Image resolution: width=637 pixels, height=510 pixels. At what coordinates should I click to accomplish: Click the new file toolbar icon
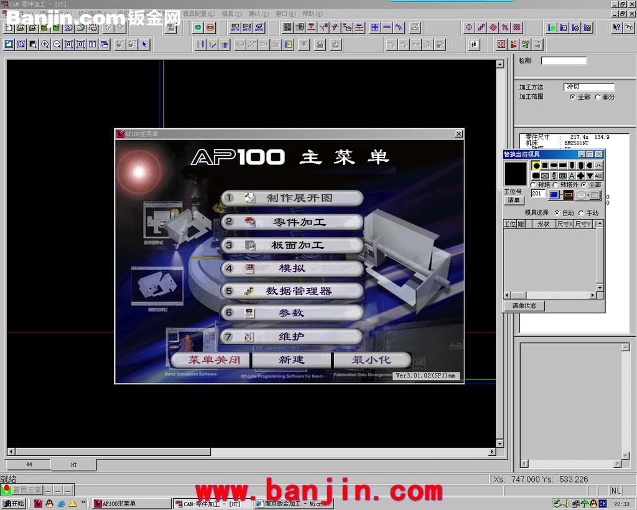[x=9, y=27]
